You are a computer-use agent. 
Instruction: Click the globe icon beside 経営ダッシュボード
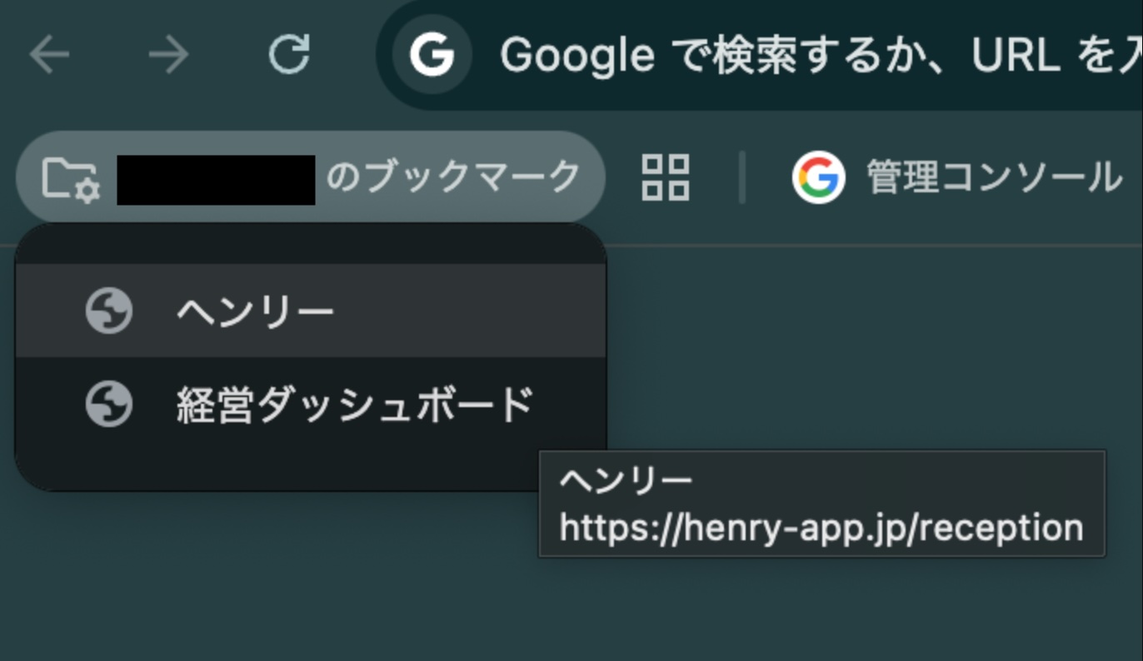[x=108, y=405]
